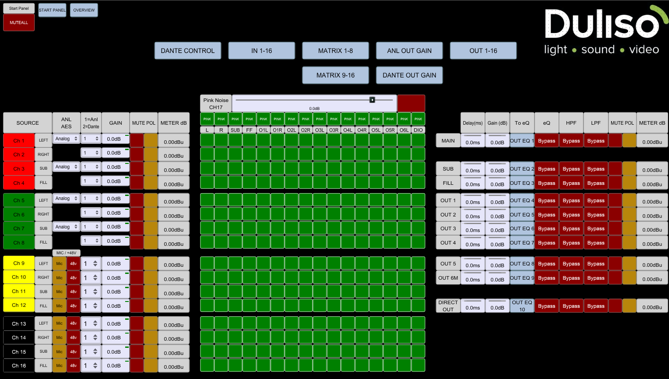Open the Ch 1 Analog source dropdown
The image size is (669, 379).
66,139
